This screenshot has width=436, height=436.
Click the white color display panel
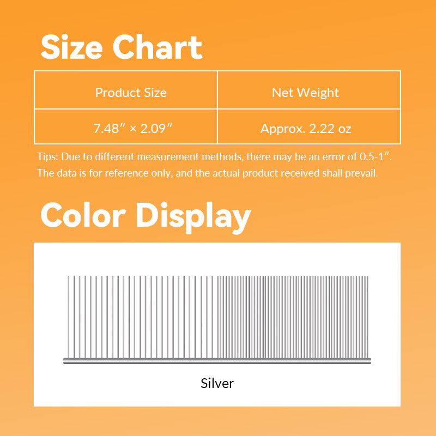[217, 324]
